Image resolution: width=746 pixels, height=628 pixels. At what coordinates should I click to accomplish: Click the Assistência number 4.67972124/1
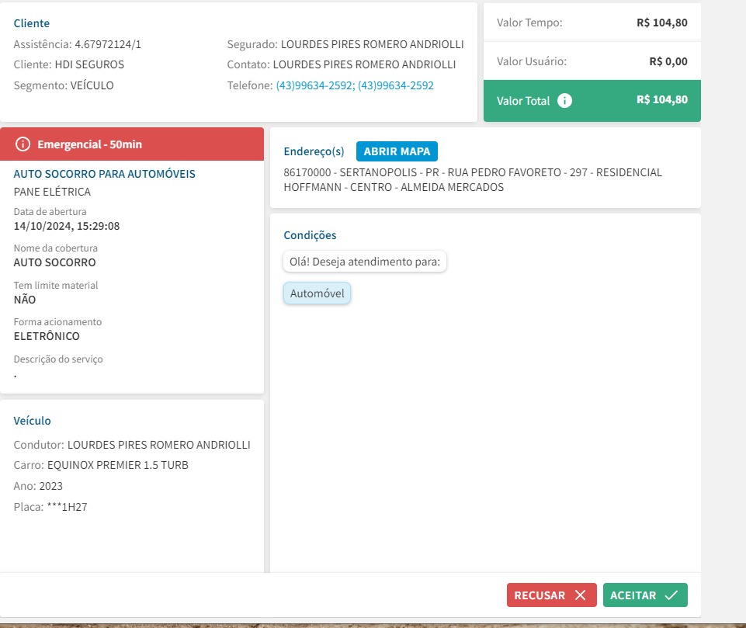[107, 44]
